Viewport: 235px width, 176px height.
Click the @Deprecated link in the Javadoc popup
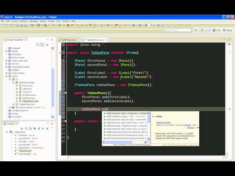pyautogui.click(x=163, y=122)
